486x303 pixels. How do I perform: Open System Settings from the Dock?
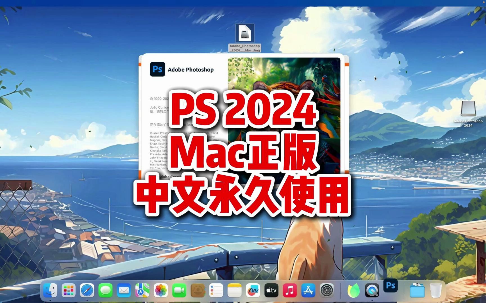(327, 290)
